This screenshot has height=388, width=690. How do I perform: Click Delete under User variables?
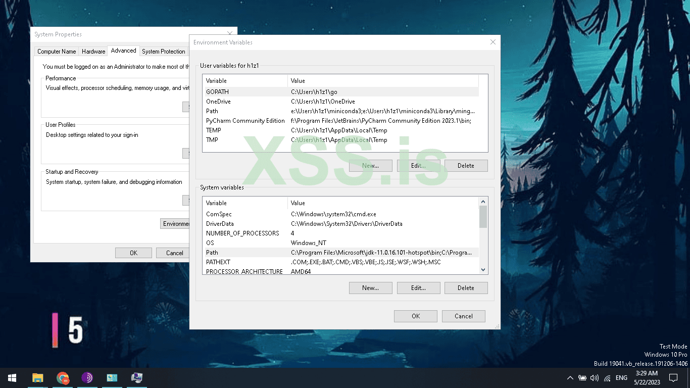coord(466,166)
